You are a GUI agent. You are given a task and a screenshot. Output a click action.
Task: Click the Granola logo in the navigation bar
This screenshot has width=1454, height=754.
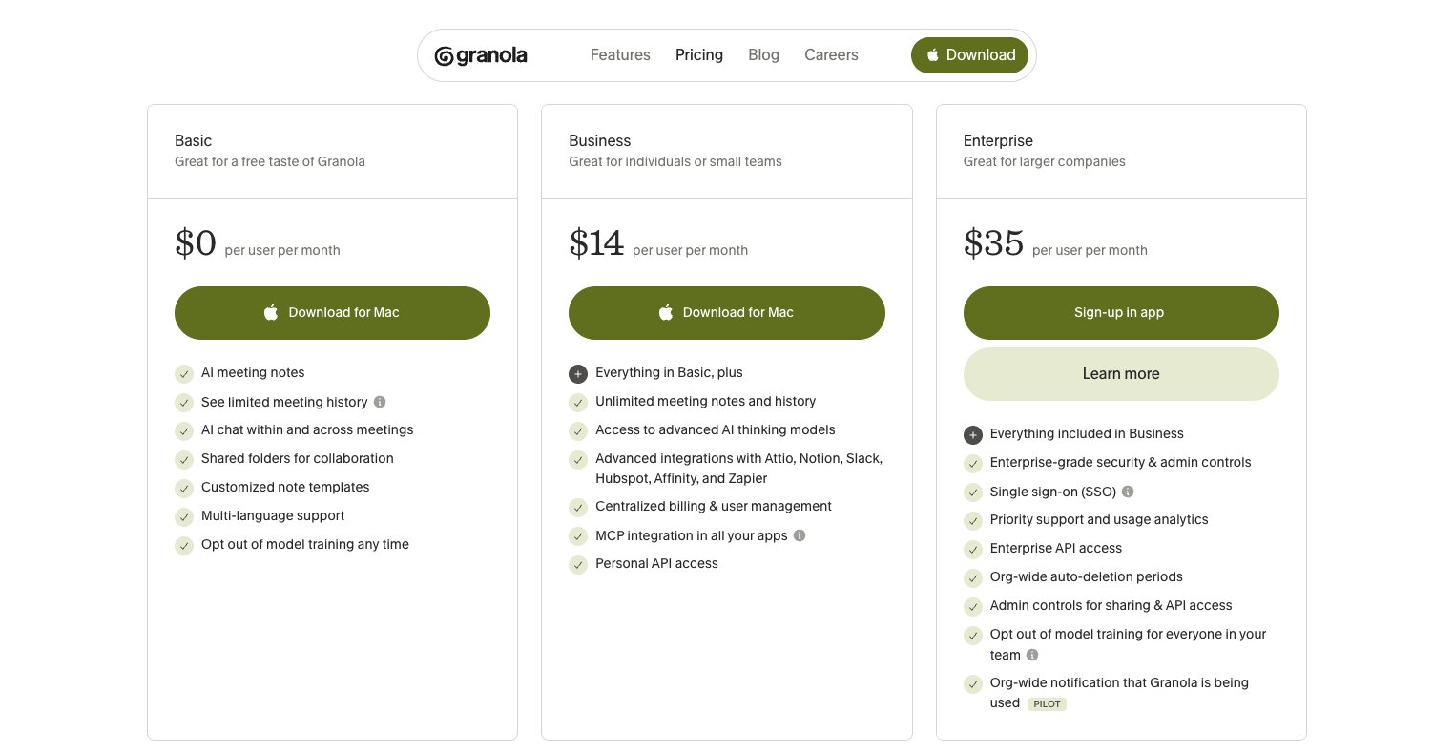point(480,55)
